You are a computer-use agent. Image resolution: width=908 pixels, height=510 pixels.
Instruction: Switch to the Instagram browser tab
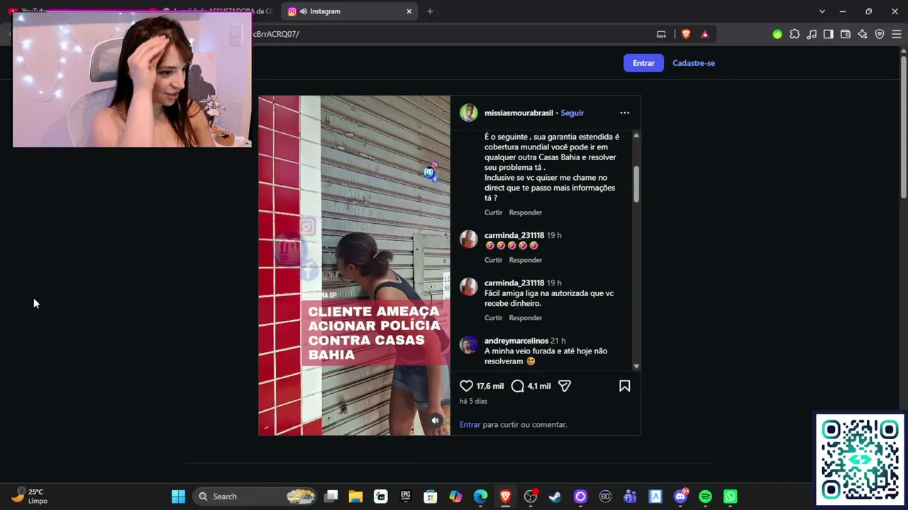point(349,11)
